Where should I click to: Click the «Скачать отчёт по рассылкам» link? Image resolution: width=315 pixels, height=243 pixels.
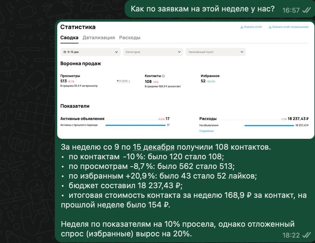tap(291, 27)
